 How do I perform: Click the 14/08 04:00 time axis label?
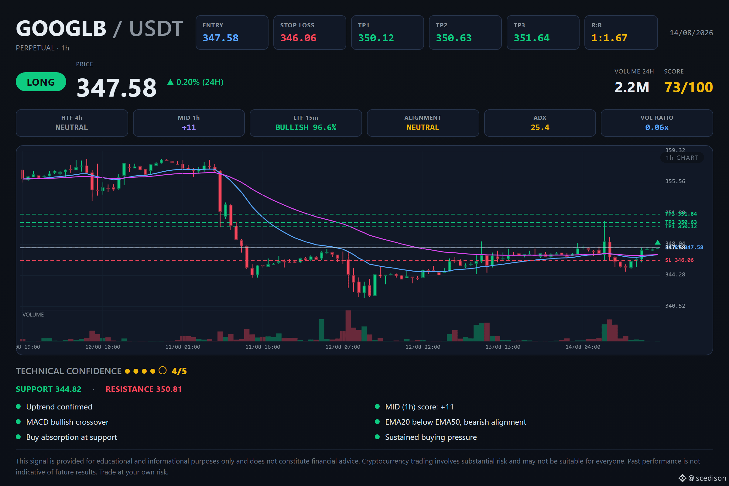click(x=583, y=347)
